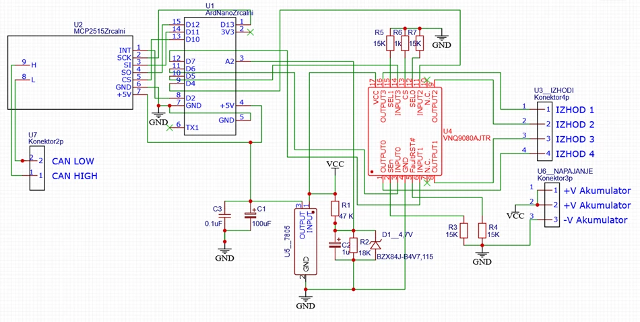Image resolution: width=640 pixels, height=322 pixels.
Task: Click the CAN LOW label
Action: (73, 161)
